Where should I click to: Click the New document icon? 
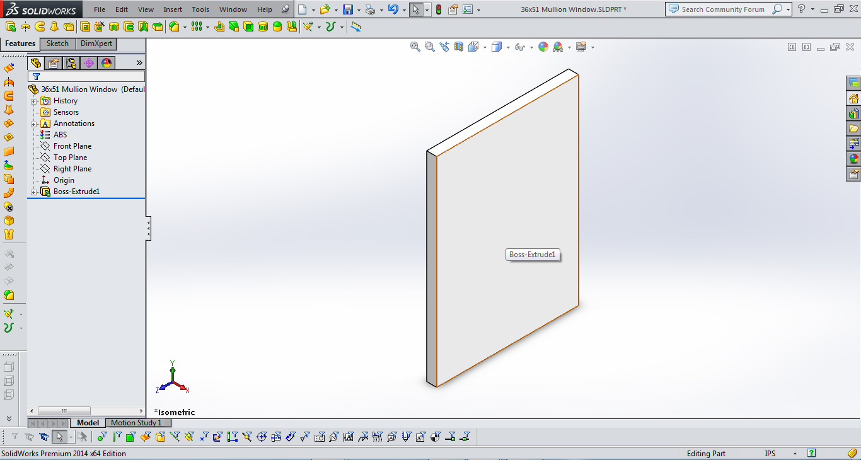pyautogui.click(x=303, y=9)
